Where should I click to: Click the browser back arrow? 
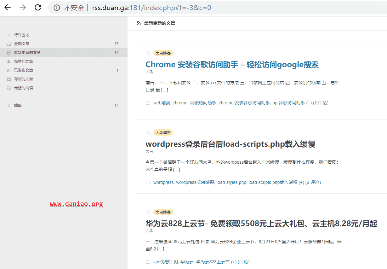point(8,8)
